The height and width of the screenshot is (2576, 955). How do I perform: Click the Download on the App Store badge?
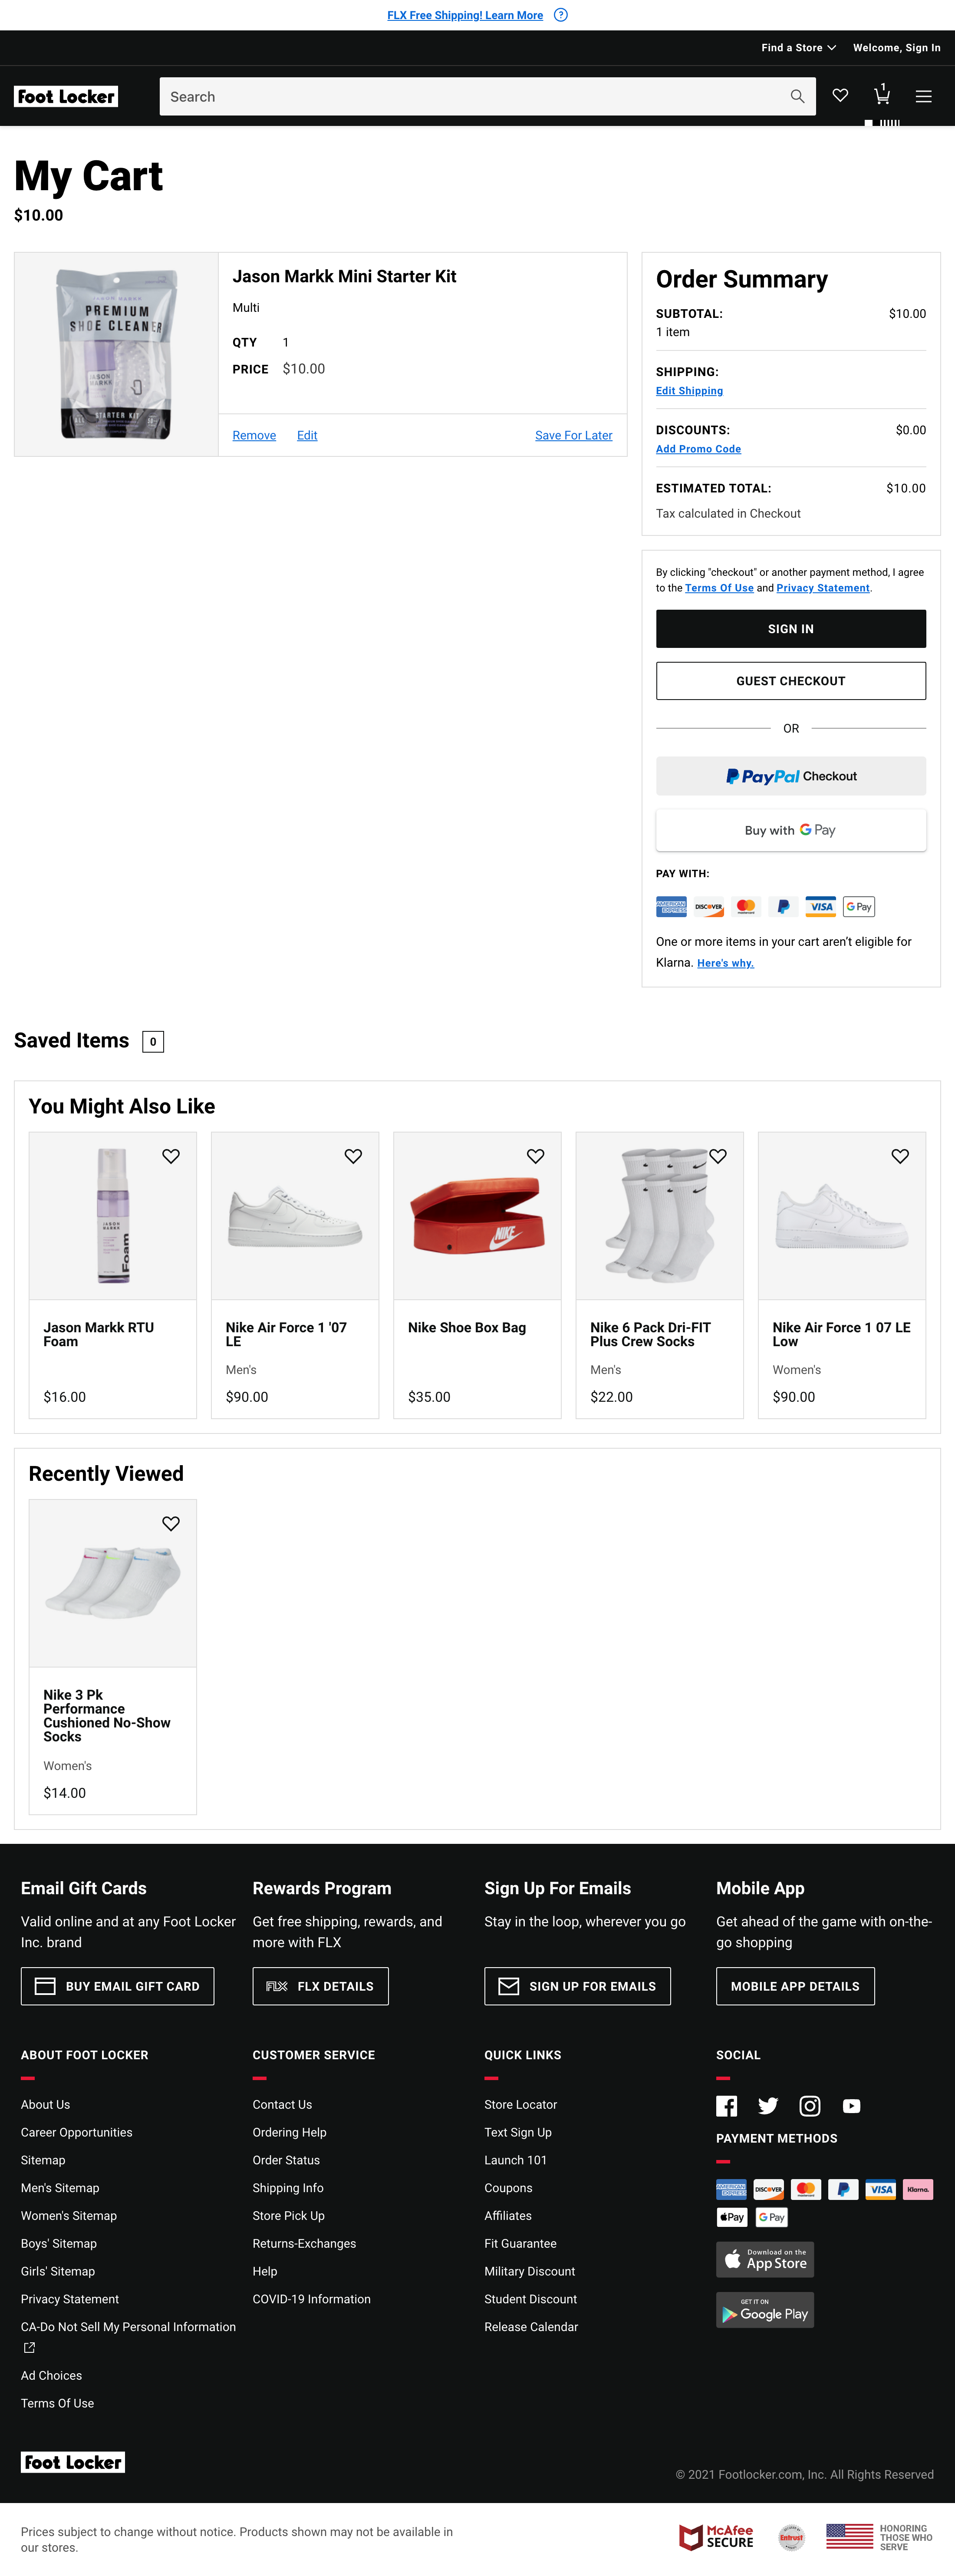coord(765,2259)
